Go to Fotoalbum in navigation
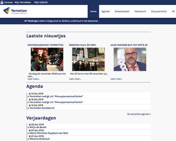This screenshot has width=176, height=141. tap(140, 11)
